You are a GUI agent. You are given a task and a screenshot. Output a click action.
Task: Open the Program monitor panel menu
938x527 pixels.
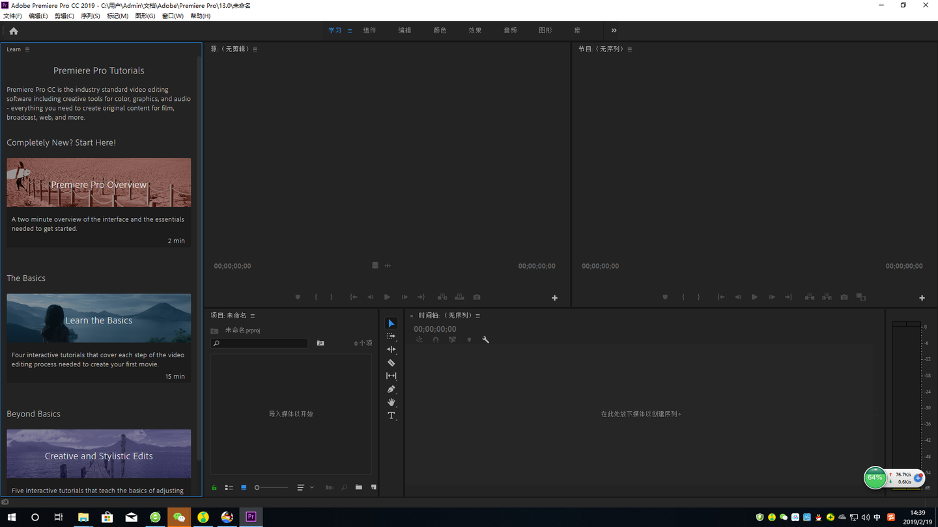coord(629,49)
